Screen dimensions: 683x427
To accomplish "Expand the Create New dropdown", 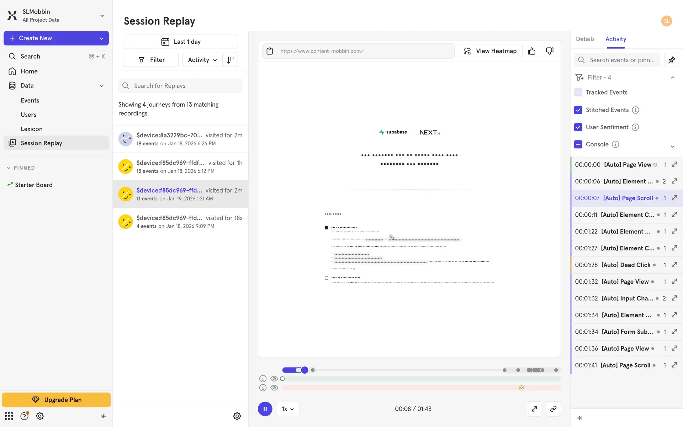I will (101, 38).
